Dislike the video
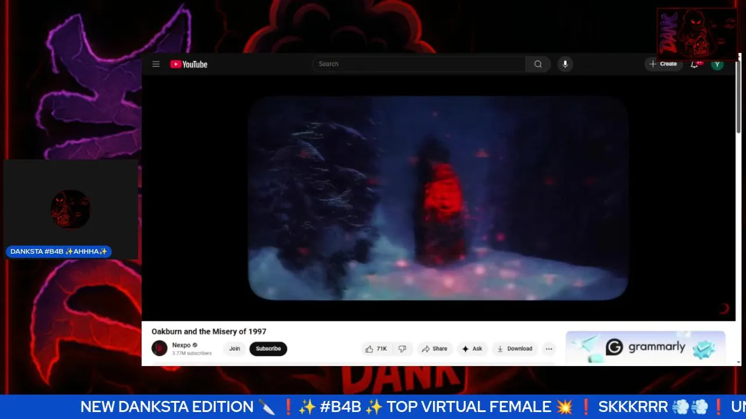This screenshot has width=746, height=419. (x=402, y=349)
